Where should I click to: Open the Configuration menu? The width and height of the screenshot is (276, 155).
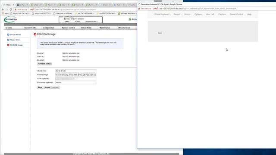(x=49, y=28)
